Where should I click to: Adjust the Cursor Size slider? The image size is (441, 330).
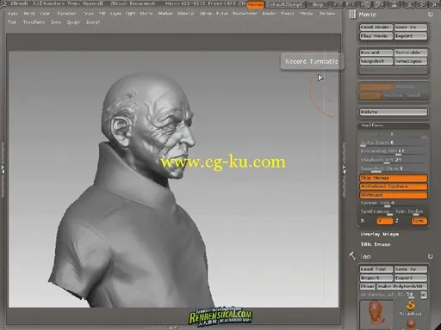click(394, 203)
